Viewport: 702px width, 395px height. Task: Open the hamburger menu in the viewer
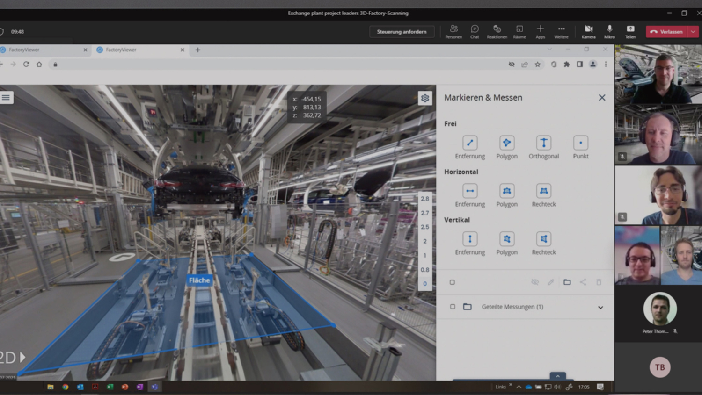(6, 97)
